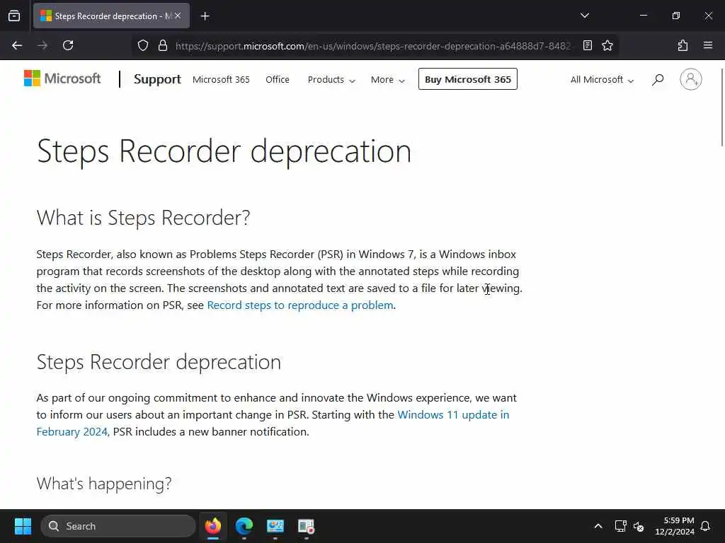Open Windows 11 update in February 2024 link
Image resolution: width=725 pixels, height=543 pixels.
[x=273, y=423]
